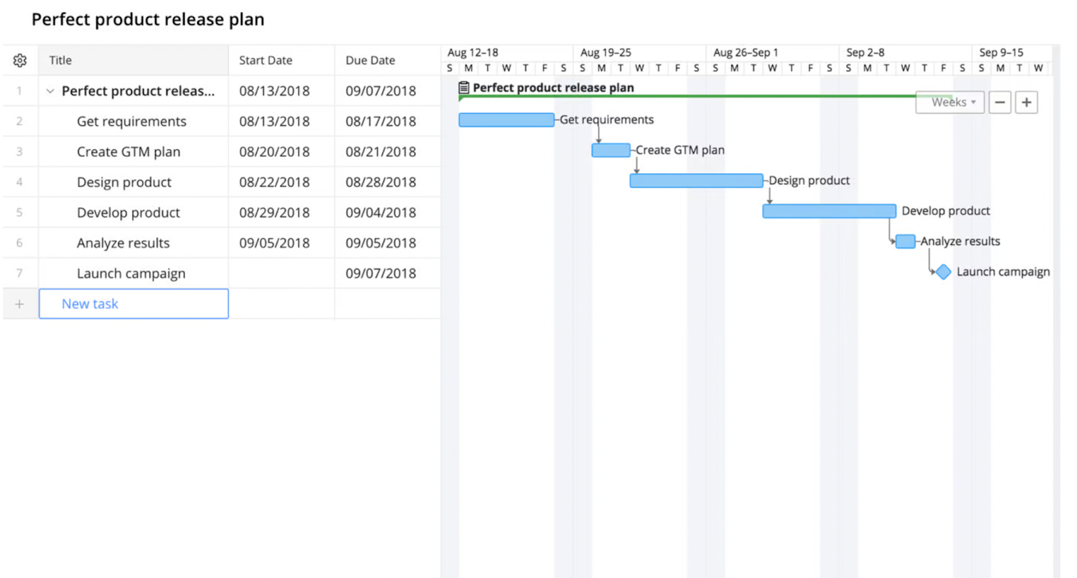The image size is (1077, 578).
Task: Click the bold project name label in chart
Action: pyautogui.click(x=553, y=87)
